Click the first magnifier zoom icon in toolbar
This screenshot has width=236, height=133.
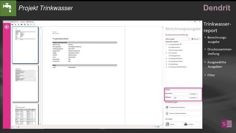coord(25,24)
